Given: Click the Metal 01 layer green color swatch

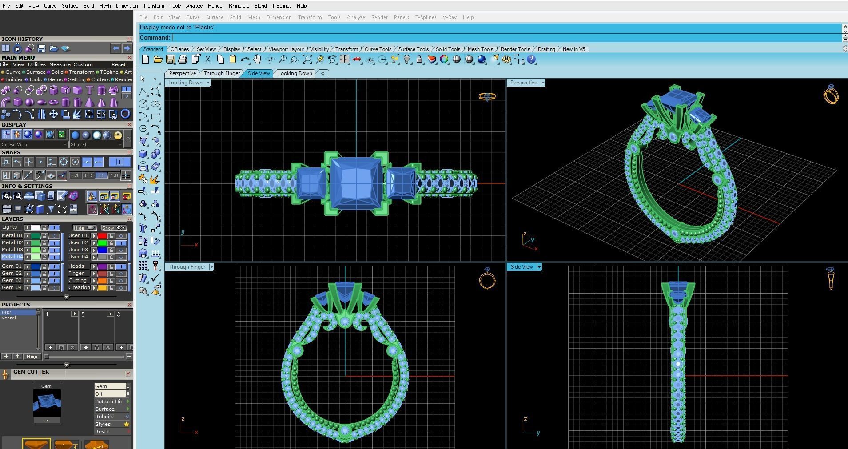Looking at the screenshot, I should coord(36,236).
